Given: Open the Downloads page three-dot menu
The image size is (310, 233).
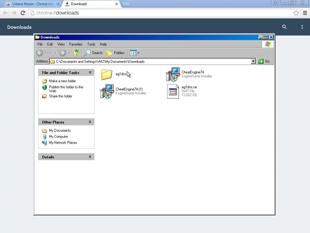Looking at the screenshot, I should coord(302,27).
